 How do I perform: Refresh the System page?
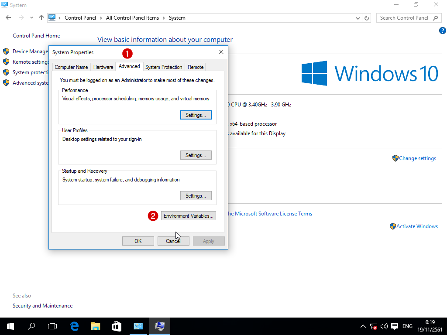(367, 18)
